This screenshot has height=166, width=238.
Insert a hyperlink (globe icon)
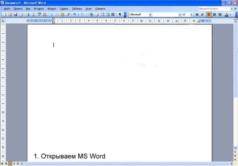click(x=91, y=15)
